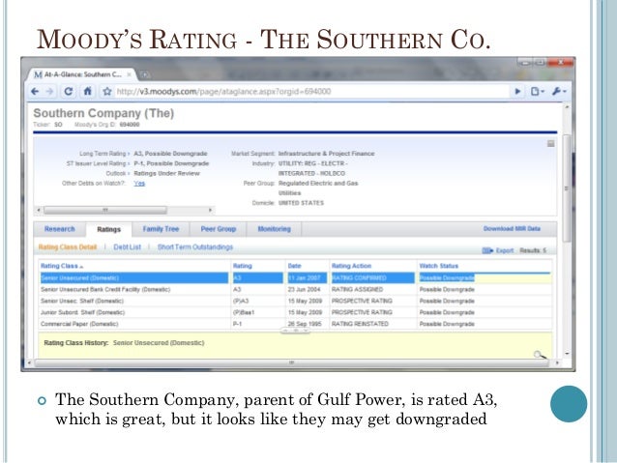The height and width of the screenshot is (463, 617).
Task: Select Senior Unsecured Bank Credit Facility row
Action: point(295,290)
